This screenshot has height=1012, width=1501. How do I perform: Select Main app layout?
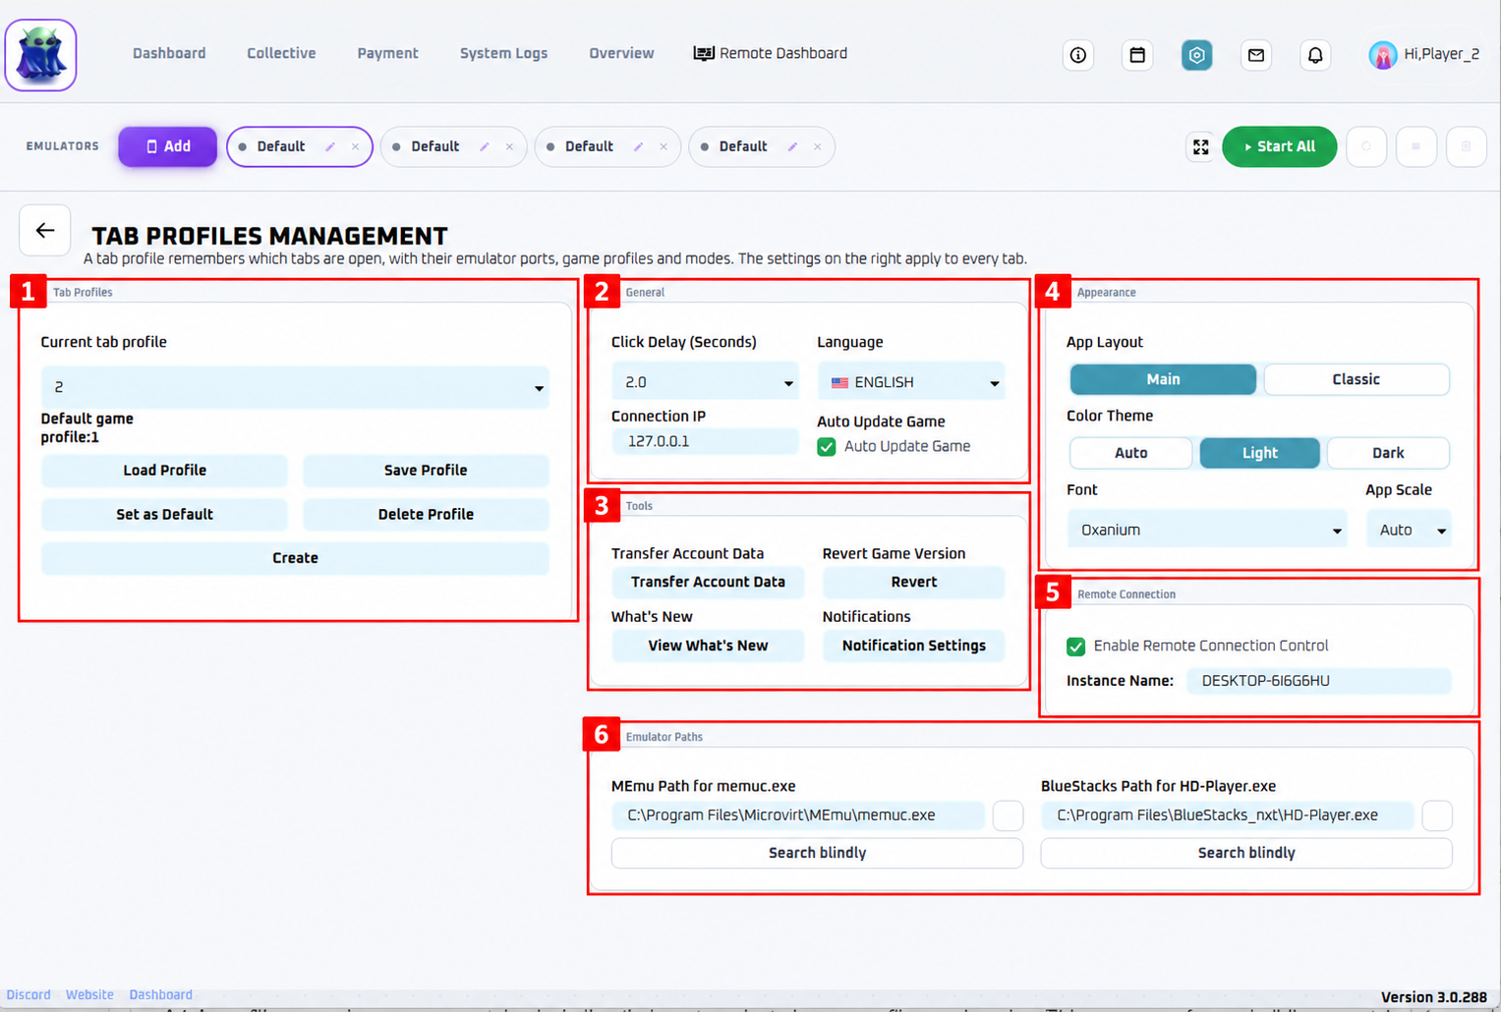tap(1163, 379)
